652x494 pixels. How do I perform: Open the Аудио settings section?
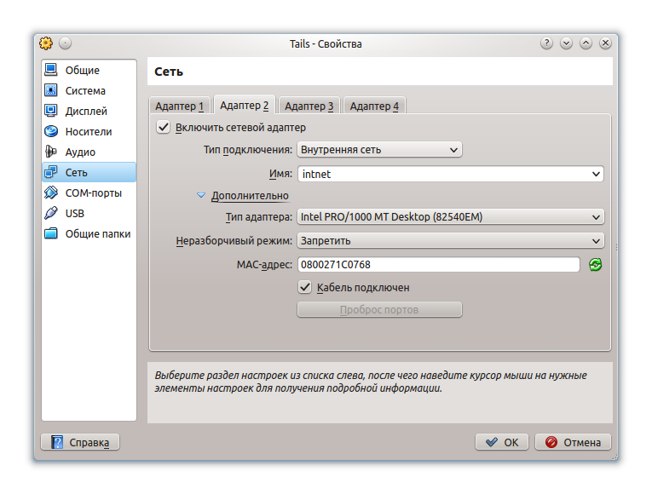[x=80, y=152]
